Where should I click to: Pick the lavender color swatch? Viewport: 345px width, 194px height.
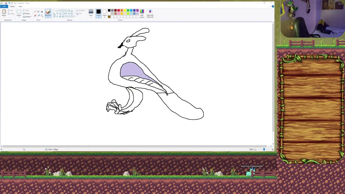point(137,13)
